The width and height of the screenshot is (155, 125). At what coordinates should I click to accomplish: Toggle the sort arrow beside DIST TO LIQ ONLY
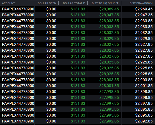coord(117,3)
